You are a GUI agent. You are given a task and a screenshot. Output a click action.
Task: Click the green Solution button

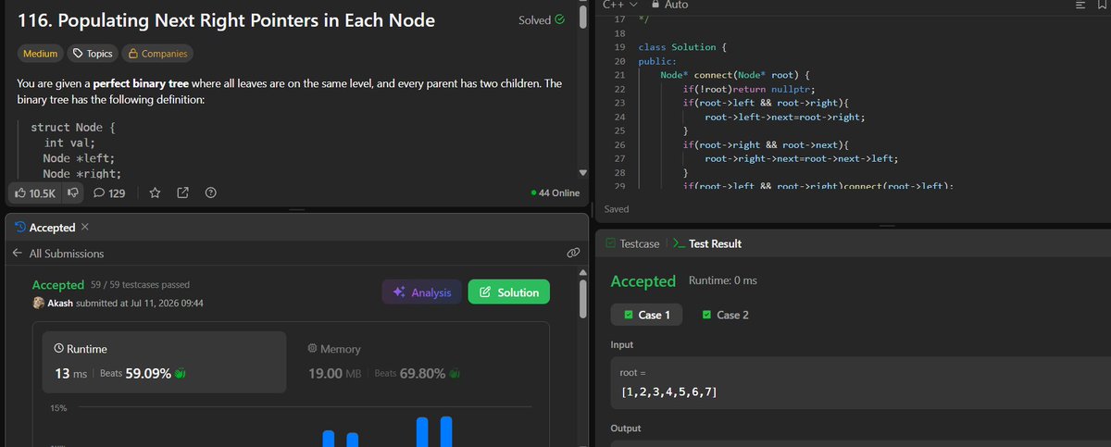coord(508,292)
